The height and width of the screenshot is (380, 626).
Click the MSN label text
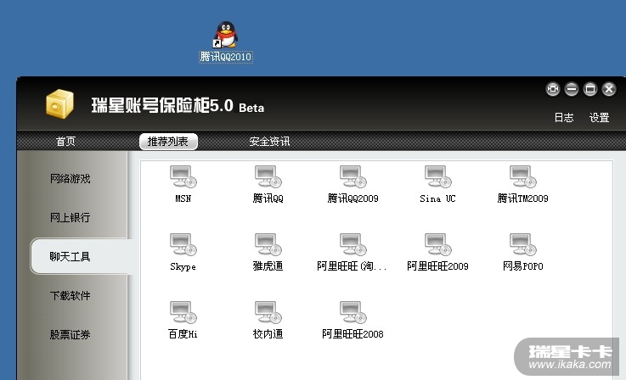pos(183,198)
